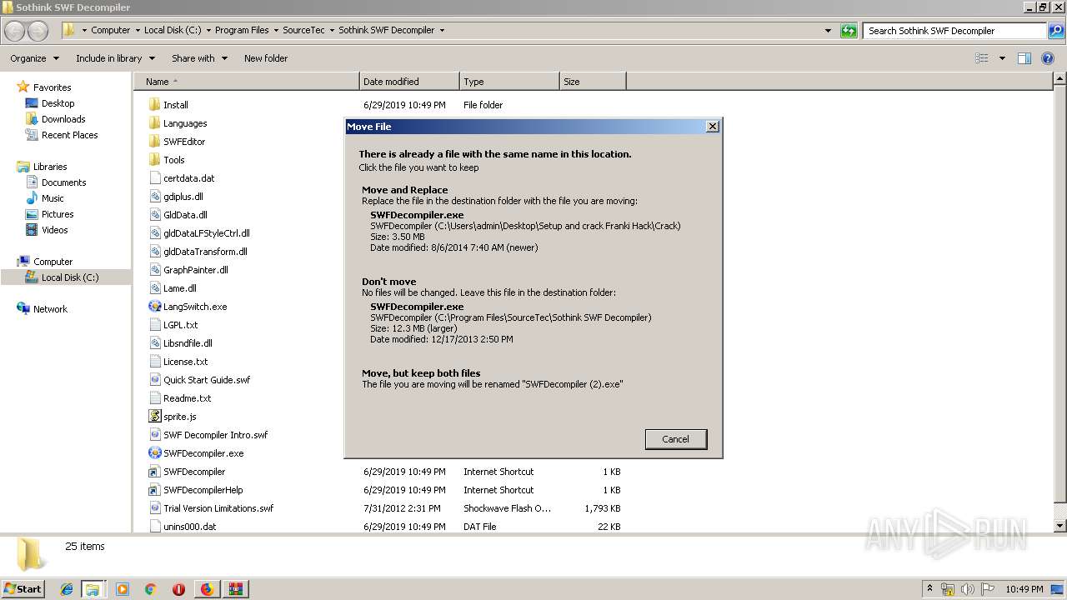
Task: Select the Tools folder icon
Action: [154, 160]
